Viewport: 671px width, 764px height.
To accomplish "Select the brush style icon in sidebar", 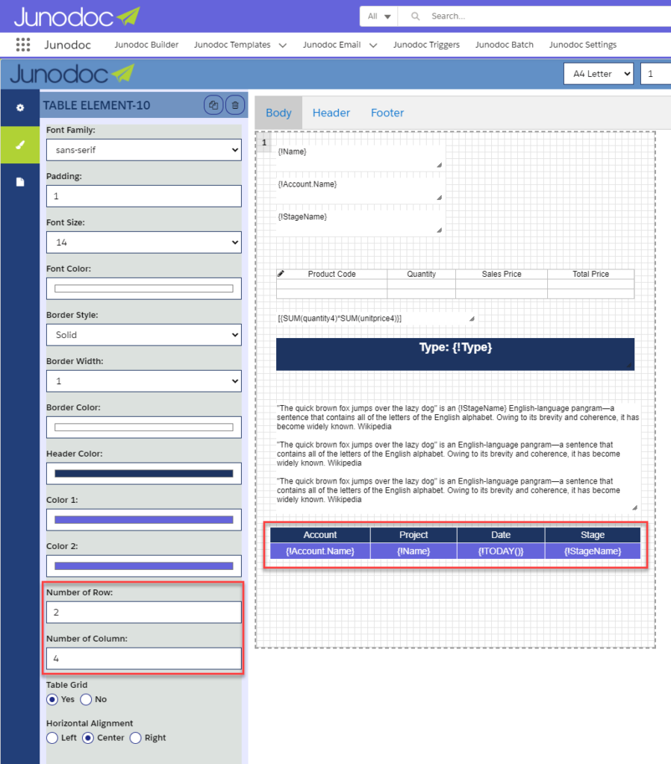I will [x=20, y=145].
